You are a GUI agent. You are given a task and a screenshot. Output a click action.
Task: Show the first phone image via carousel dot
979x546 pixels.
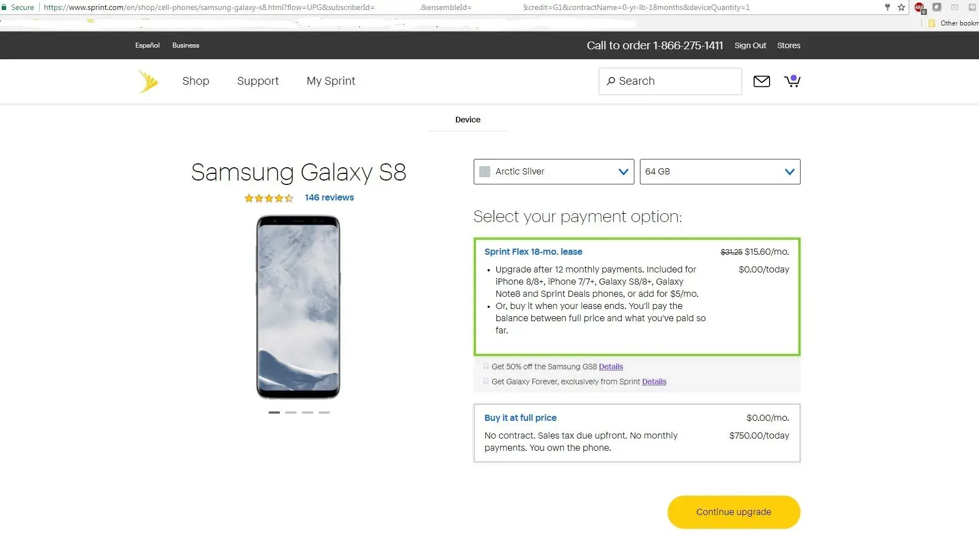[x=274, y=413]
